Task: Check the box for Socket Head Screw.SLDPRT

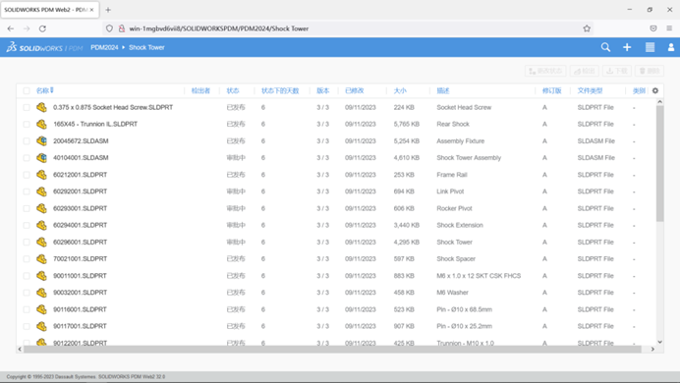Action: click(x=27, y=107)
